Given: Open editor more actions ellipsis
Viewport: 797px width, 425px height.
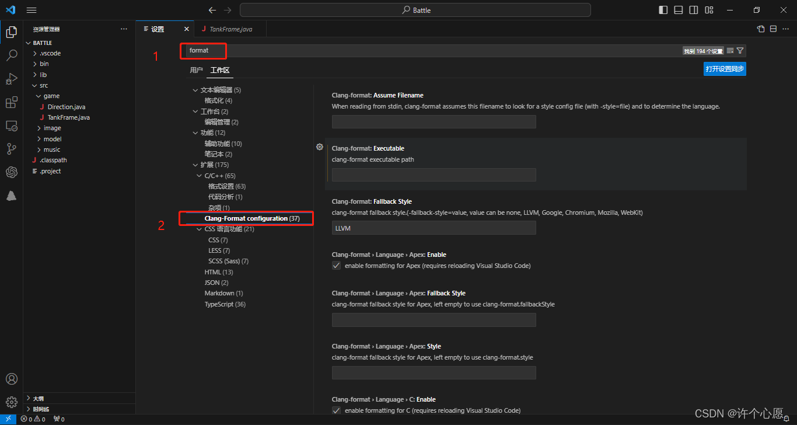Looking at the screenshot, I should click(785, 29).
